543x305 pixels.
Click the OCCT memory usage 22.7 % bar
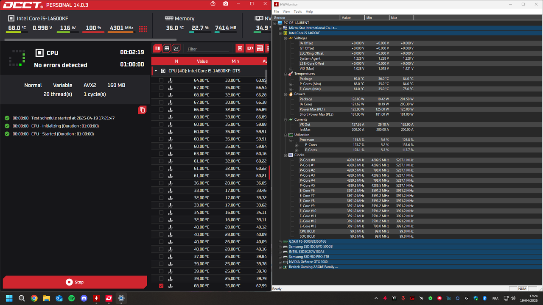point(200,32)
